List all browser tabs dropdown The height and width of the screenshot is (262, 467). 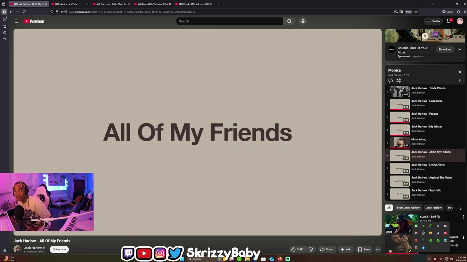pos(433,4)
